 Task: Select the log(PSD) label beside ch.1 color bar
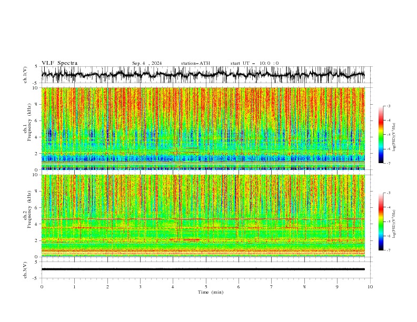point(394,137)
